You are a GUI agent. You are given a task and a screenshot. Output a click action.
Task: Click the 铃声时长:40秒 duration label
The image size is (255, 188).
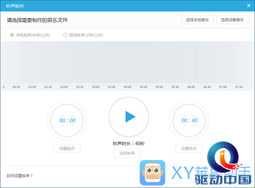[129, 144]
